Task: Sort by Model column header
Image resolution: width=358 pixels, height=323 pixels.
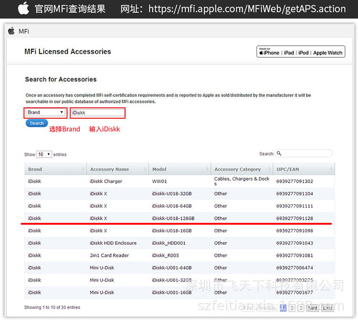Action: tap(180, 169)
